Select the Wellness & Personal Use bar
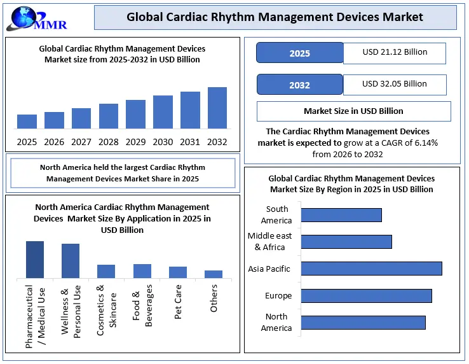The height and width of the screenshot is (364, 469). pyautogui.click(x=71, y=261)
